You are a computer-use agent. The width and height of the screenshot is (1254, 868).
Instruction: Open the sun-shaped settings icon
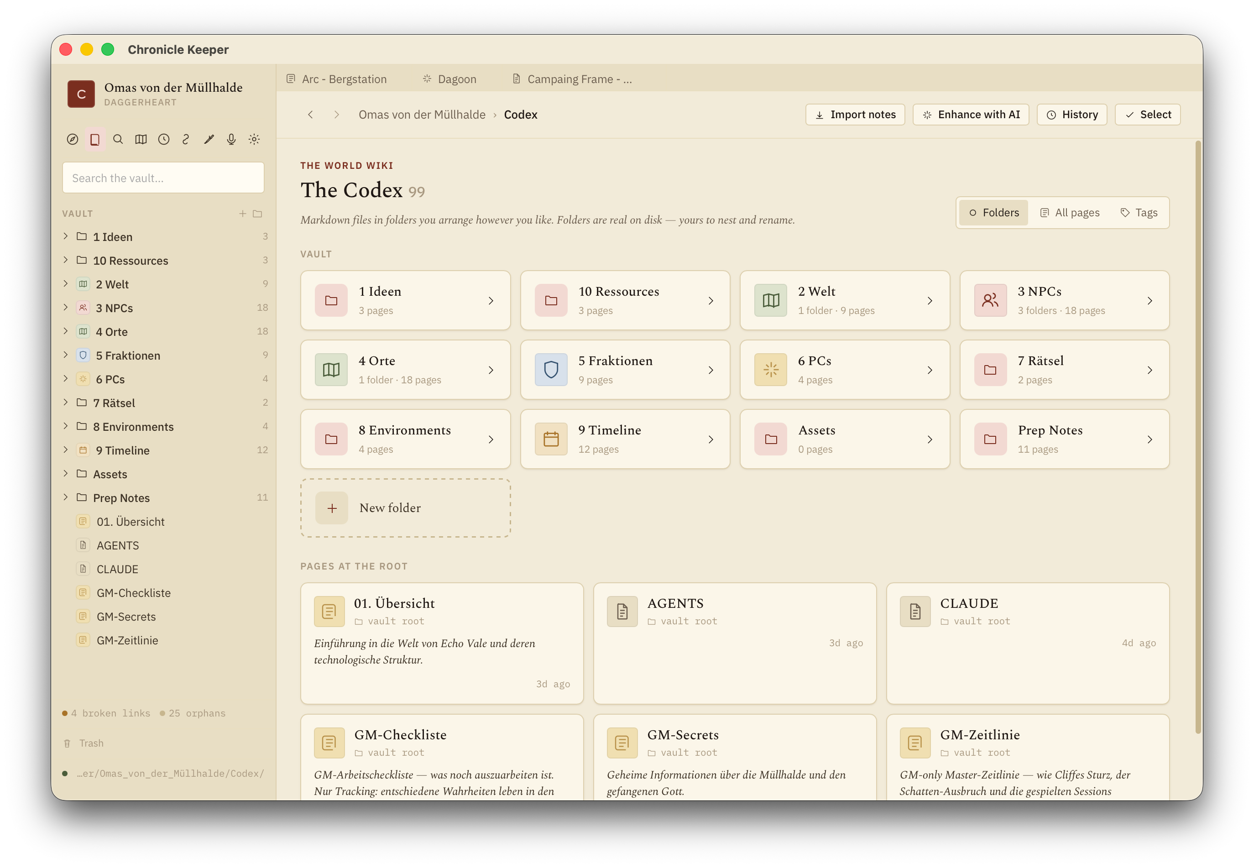pyautogui.click(x=254, y=139)
